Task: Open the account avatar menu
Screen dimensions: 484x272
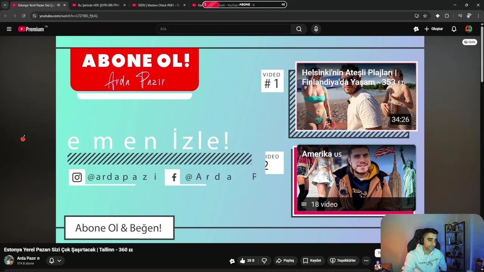Action: [468, 29]
